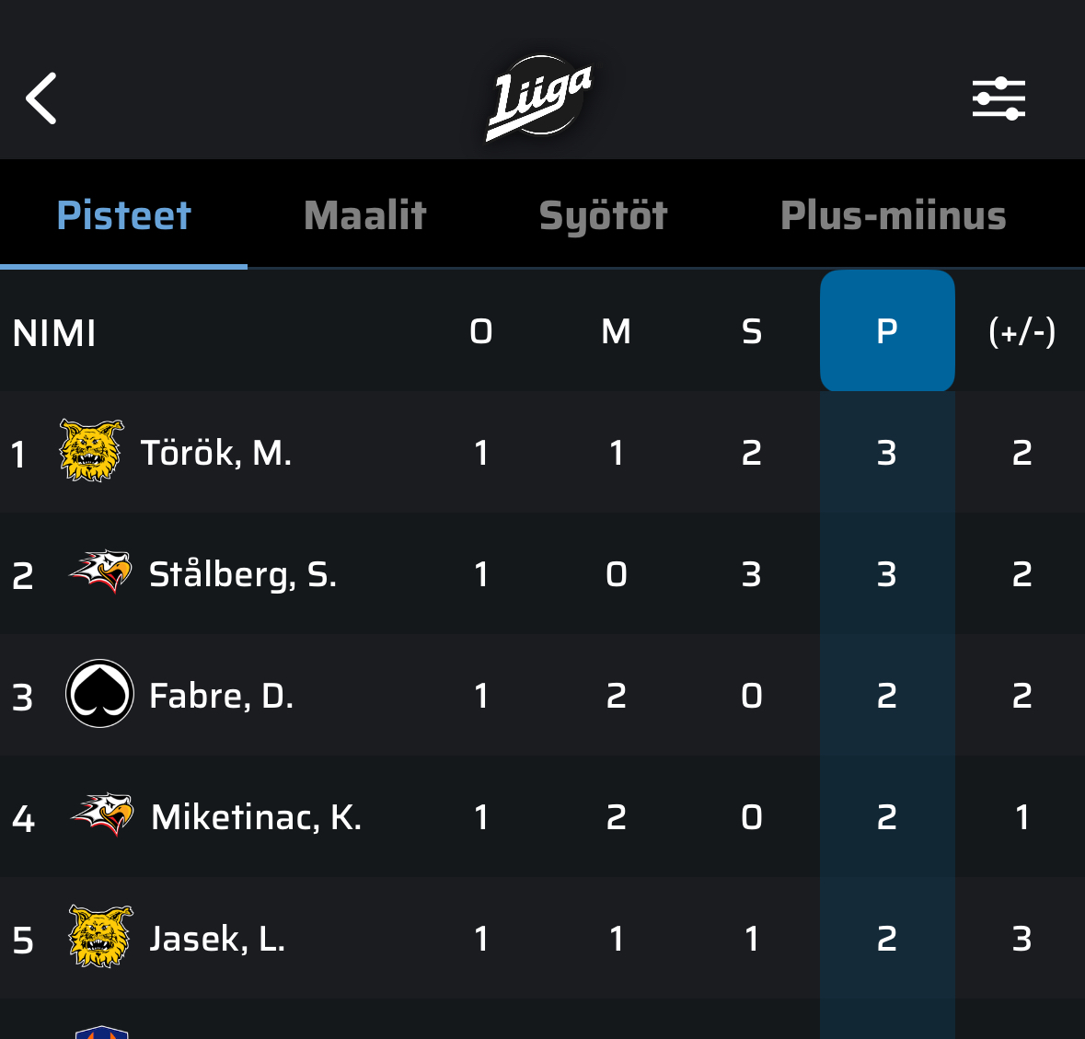Switch to the Syötöt tab
The height and width of the screenshot is (1039, 1085).
pyautogui.click(x=604, y=215)
